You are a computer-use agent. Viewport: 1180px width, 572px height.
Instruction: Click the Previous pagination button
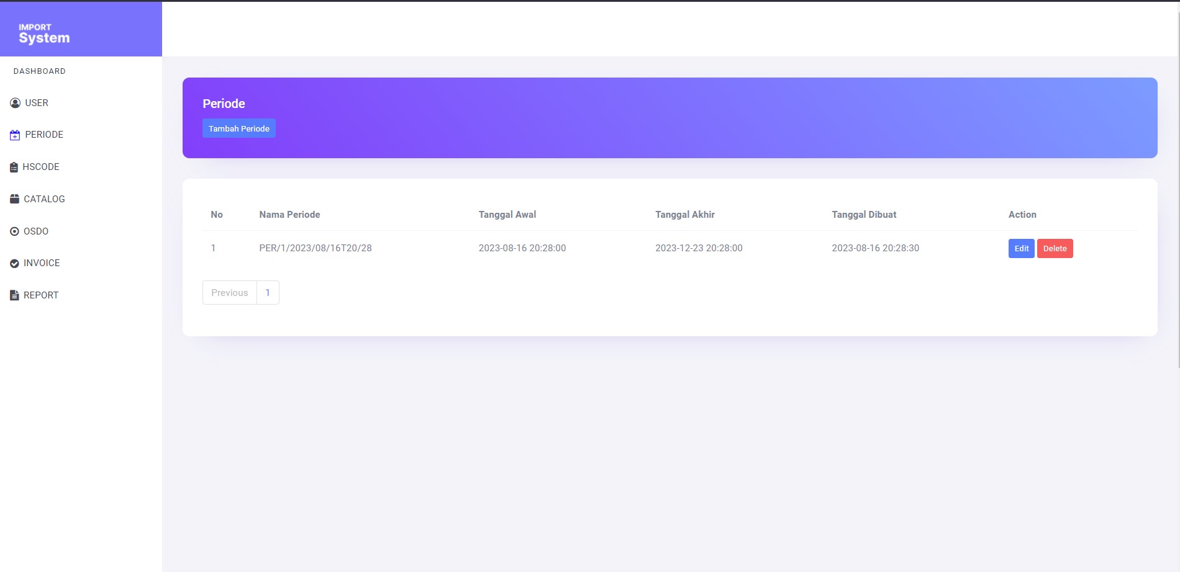(229, 293)
